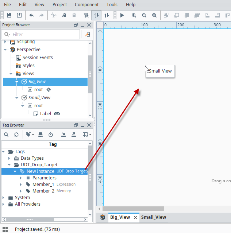Click the filter search dropdown magnifier
Viewport: 231px width, 233px height.
[x=7, y=35]
